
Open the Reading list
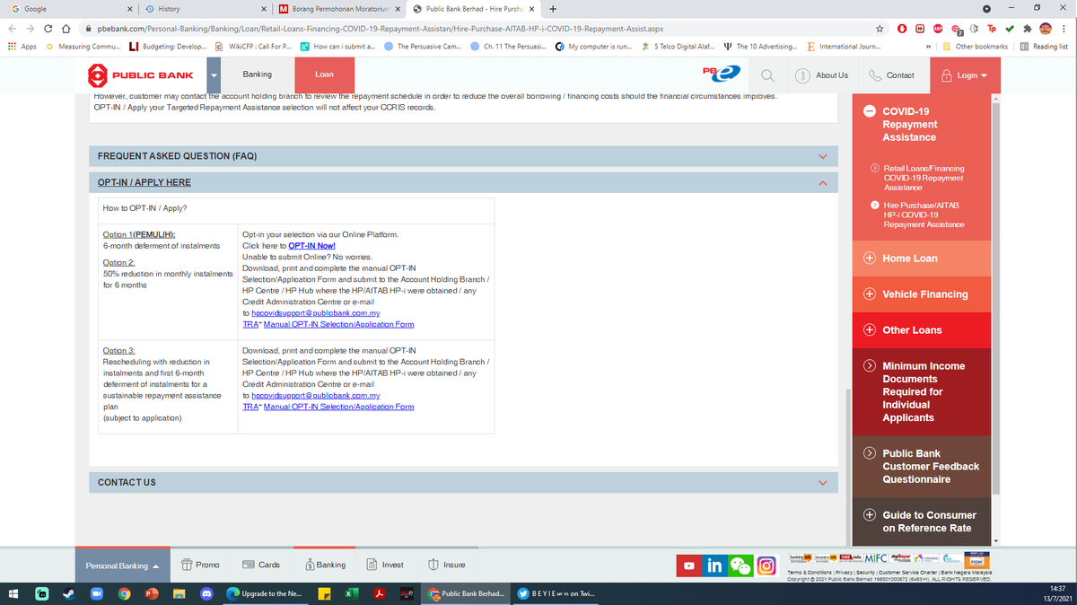pos(1044,46)
